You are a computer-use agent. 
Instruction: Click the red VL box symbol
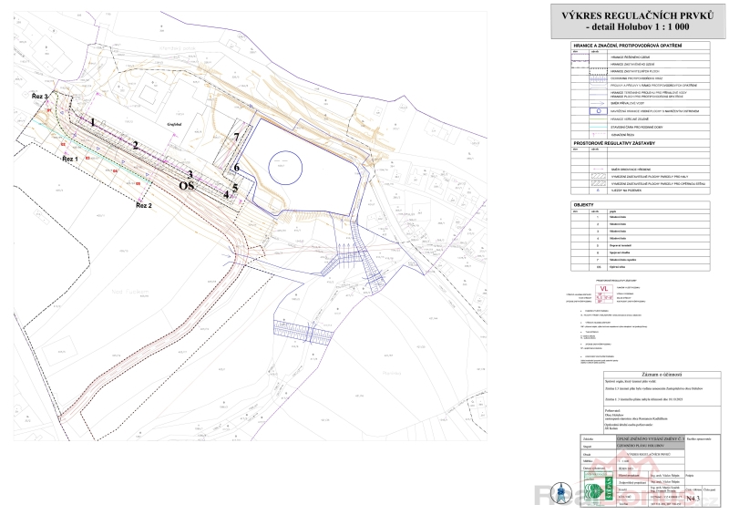coord(602,291)
